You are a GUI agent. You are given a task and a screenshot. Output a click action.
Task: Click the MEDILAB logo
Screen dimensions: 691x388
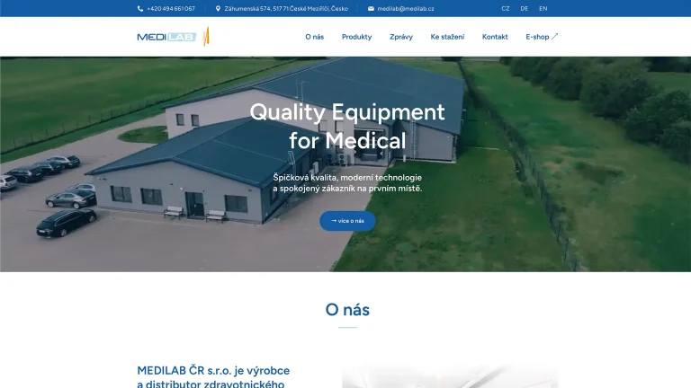click(173, 37)
